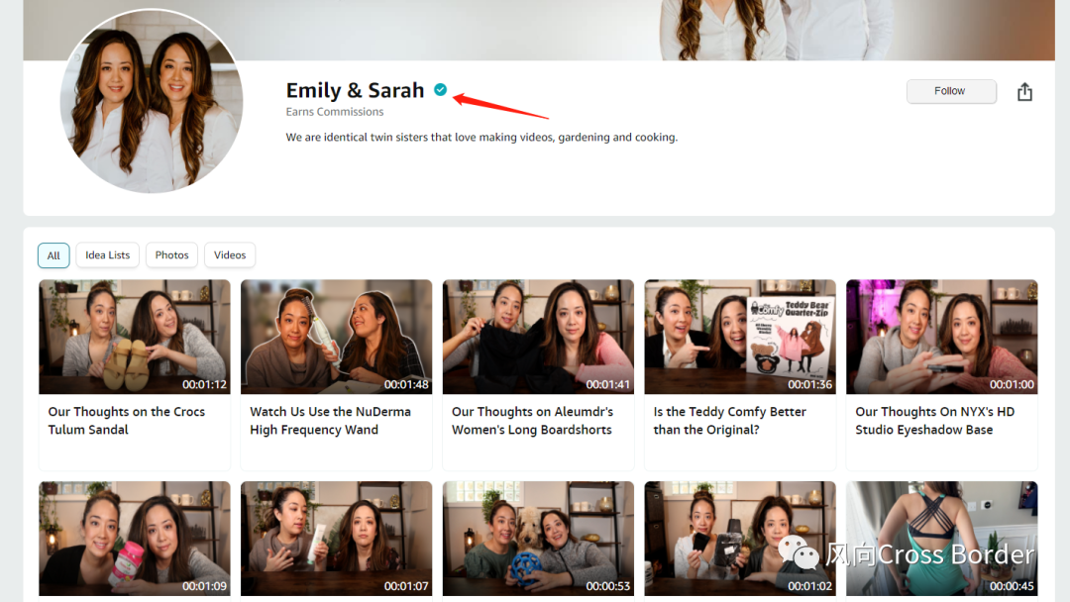
Task: Click the identical twin sisters bio text
Action: pos(481,137)
